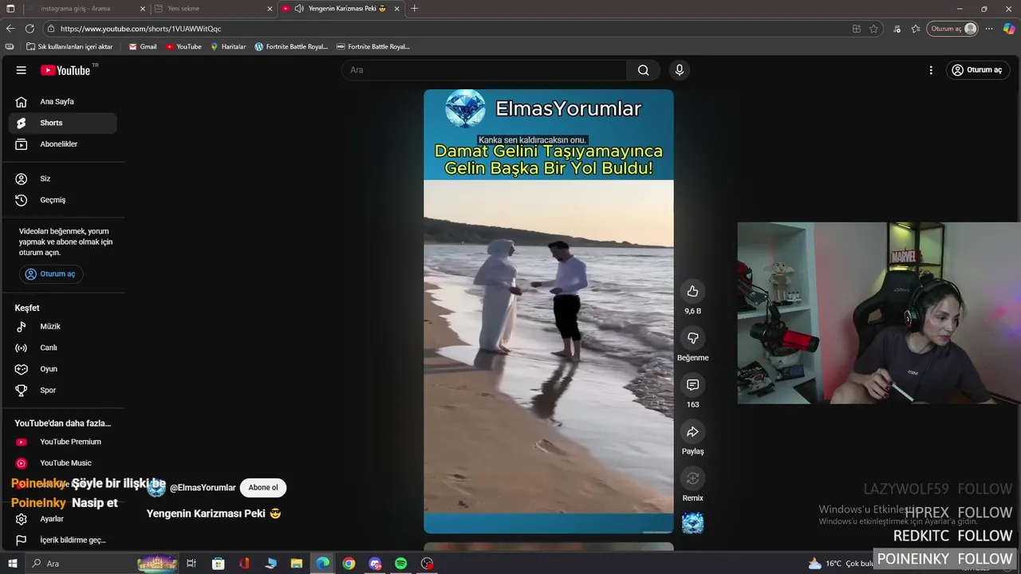This screenshot has height=574, width=1021.
Task: Open Canlı live section
Action: 62,348
